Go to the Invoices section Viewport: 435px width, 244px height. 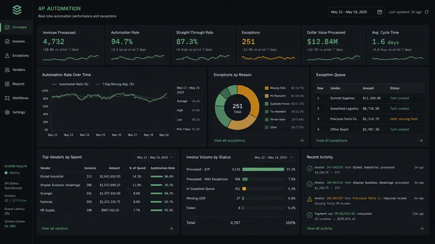16,41
